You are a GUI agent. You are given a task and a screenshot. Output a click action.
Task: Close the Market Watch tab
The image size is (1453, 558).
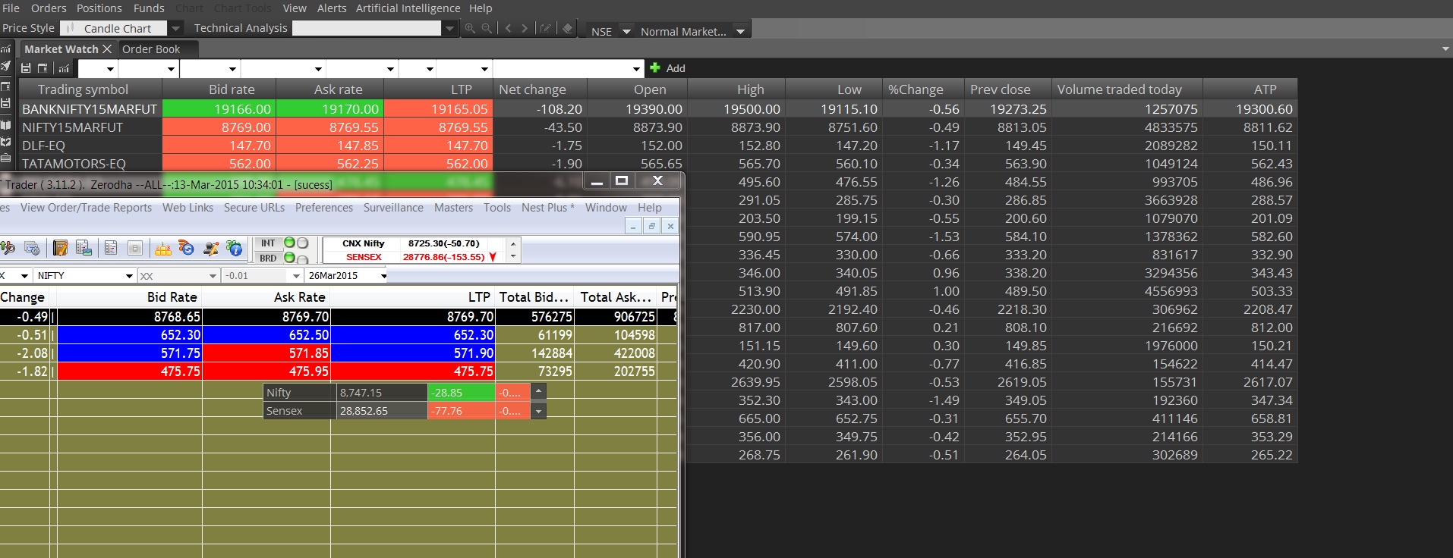107,49
